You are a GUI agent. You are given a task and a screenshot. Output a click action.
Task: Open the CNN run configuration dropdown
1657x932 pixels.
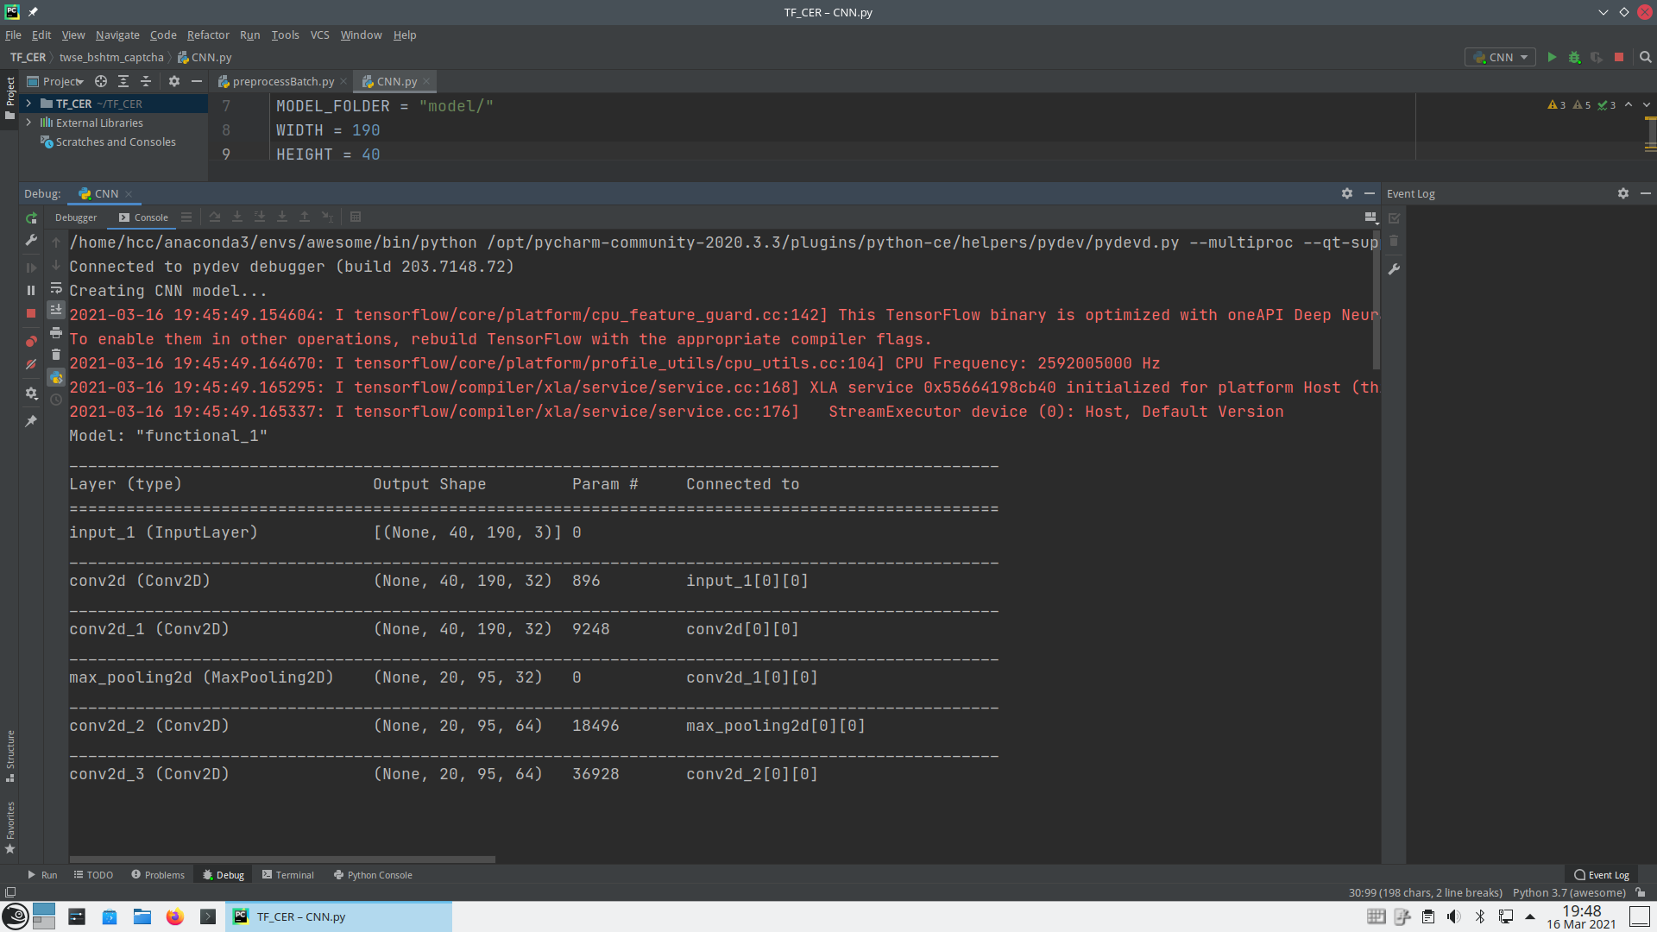coord(1500,57)
